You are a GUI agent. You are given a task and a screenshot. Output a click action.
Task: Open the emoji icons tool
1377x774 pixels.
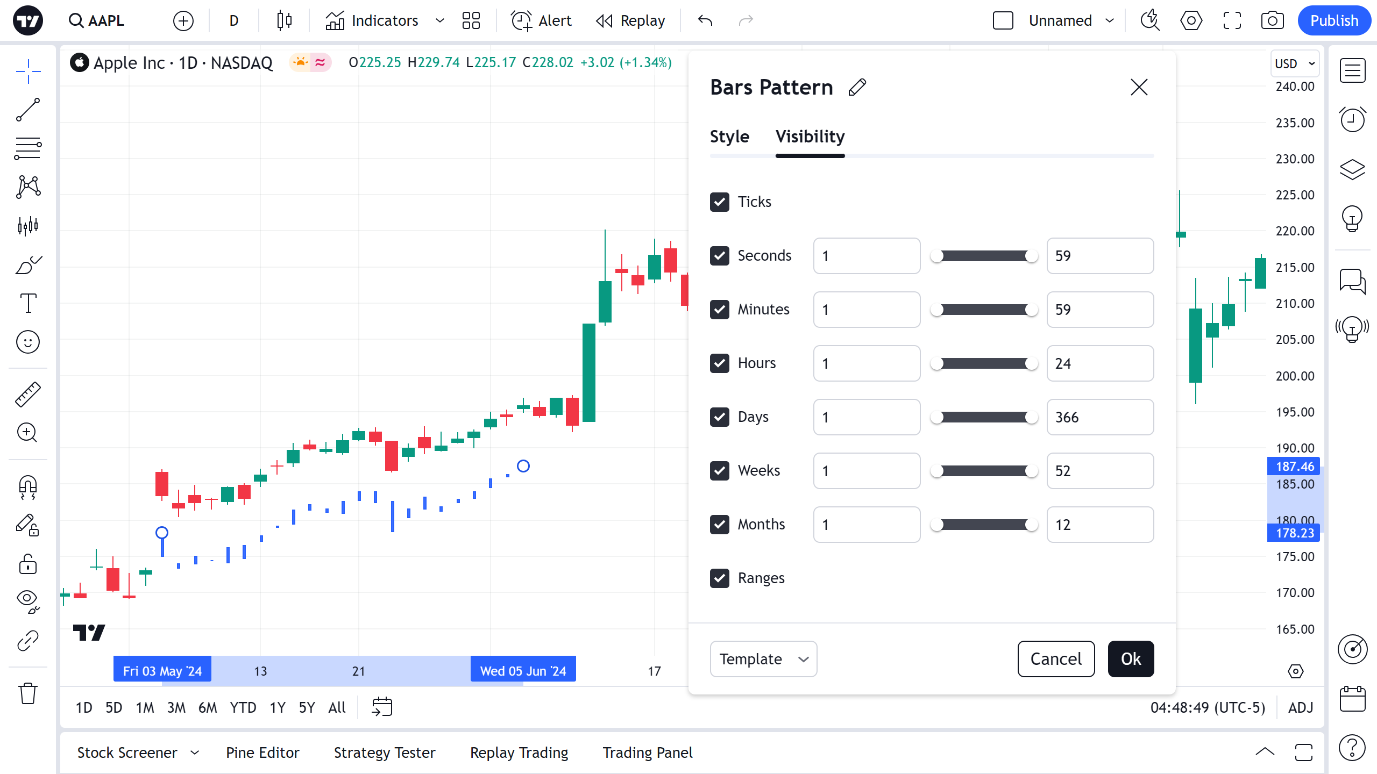28,342
